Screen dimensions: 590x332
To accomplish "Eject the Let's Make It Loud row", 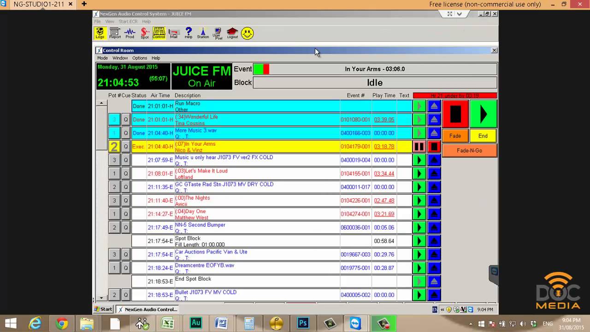I will [434, 174].
